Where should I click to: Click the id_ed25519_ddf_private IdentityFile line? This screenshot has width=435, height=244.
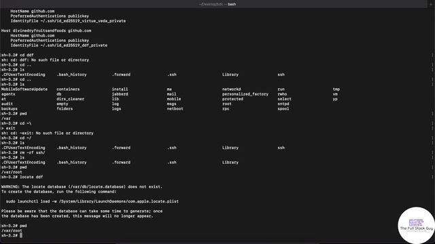coord(59,45)
